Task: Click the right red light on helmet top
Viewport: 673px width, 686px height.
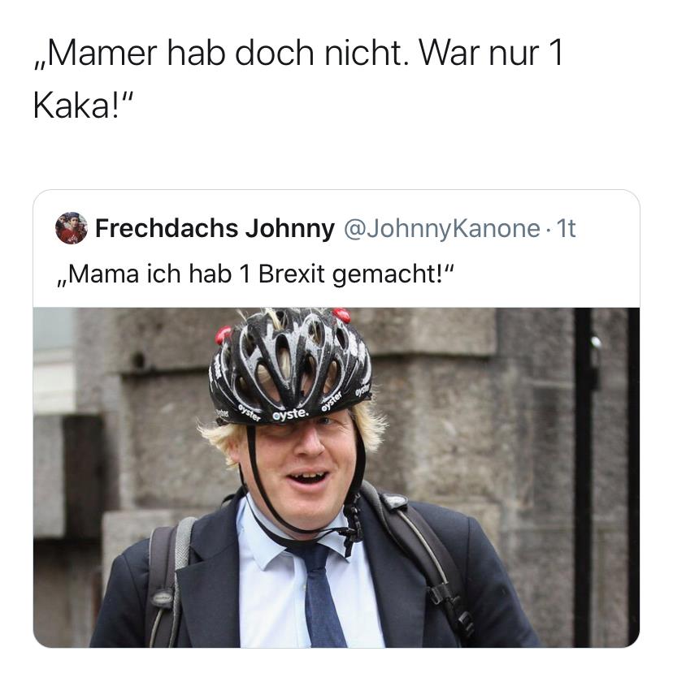Action: point(341,315)
